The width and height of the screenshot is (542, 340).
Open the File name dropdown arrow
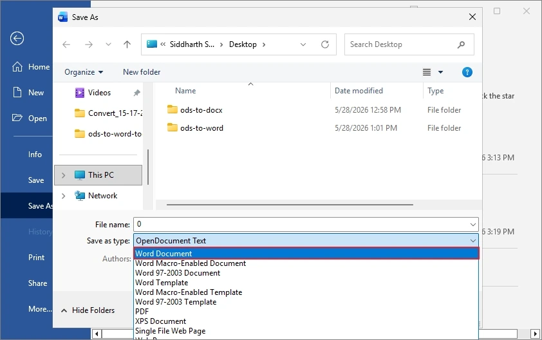click(473, 225)
